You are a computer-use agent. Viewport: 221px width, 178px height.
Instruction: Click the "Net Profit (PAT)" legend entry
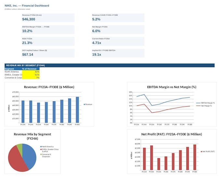point(208,151)
